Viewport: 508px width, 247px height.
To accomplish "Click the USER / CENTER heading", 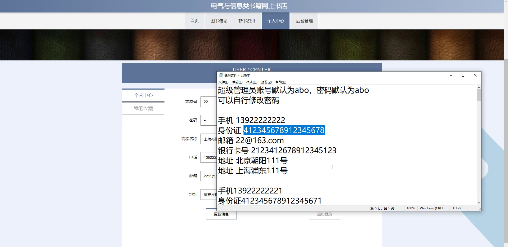I will click(252, 69).
